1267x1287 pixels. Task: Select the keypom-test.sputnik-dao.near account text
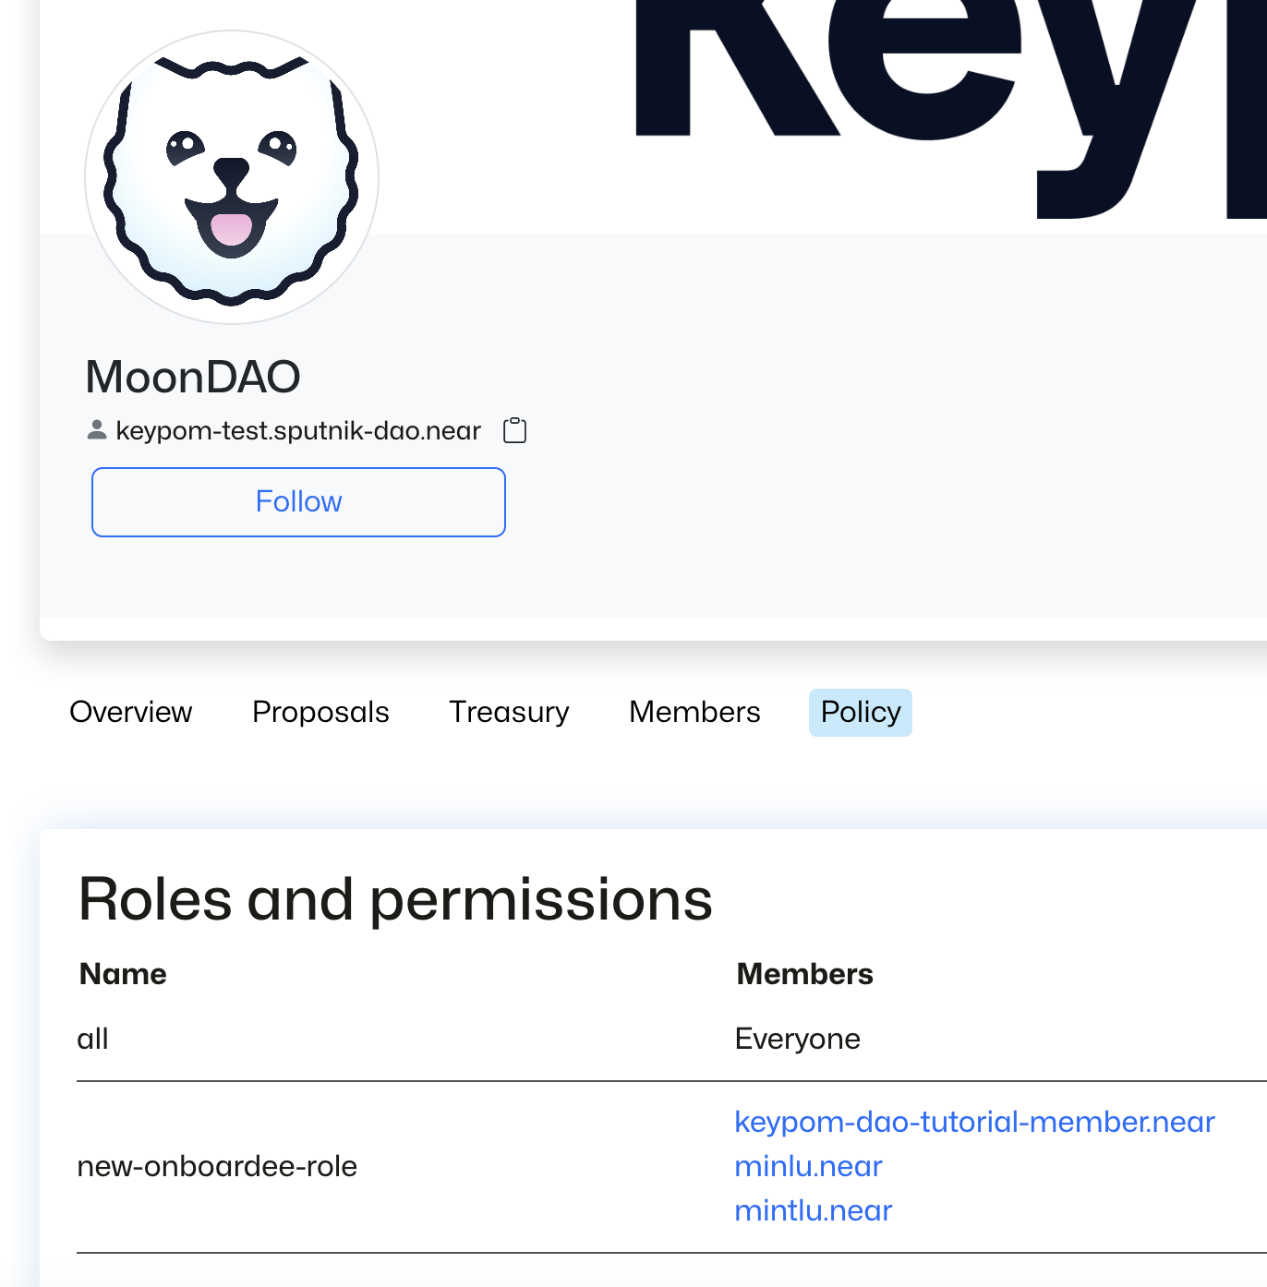pyautogui.click(x=298, y=430)
